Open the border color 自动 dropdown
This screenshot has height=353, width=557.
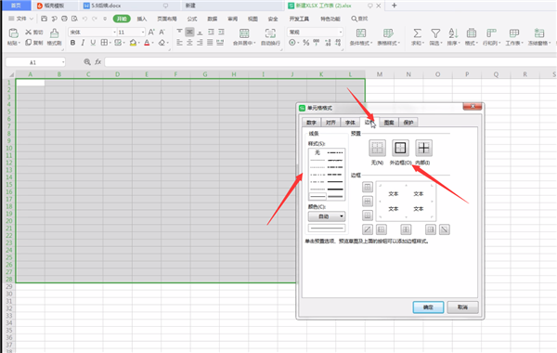327,216
